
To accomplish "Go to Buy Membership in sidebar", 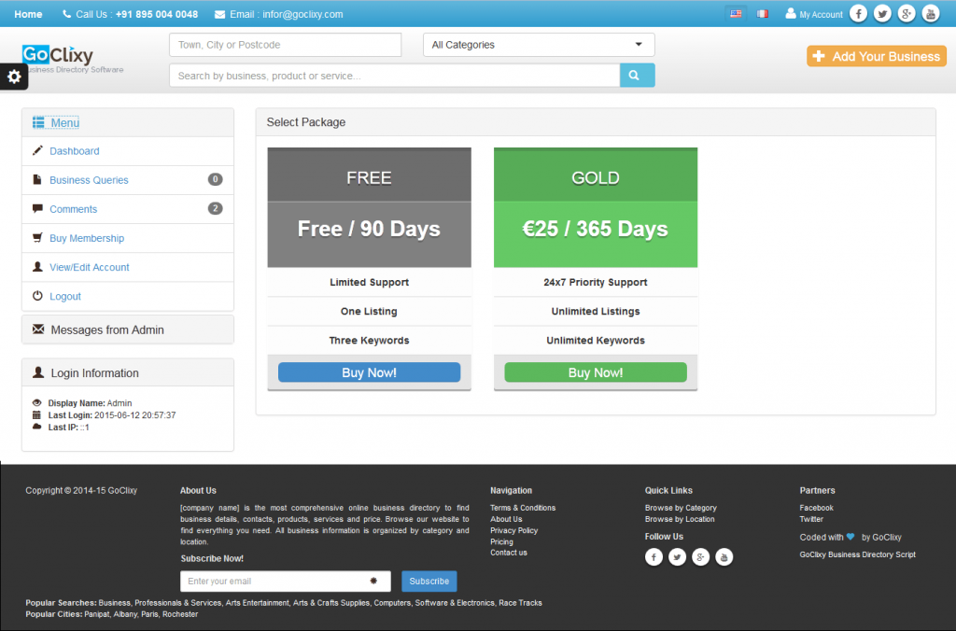I will (87, 238).
